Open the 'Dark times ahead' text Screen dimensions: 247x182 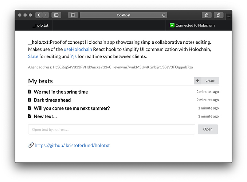click(52, 100)
